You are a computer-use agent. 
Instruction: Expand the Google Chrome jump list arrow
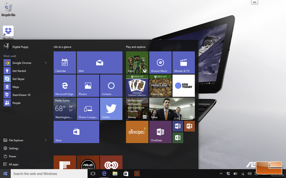(46, 63)
